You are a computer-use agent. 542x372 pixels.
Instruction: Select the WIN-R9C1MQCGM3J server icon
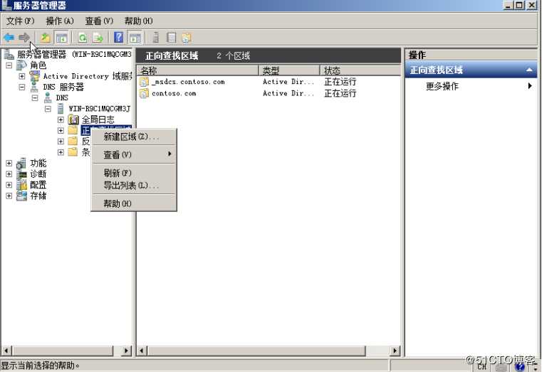(61, 109)
